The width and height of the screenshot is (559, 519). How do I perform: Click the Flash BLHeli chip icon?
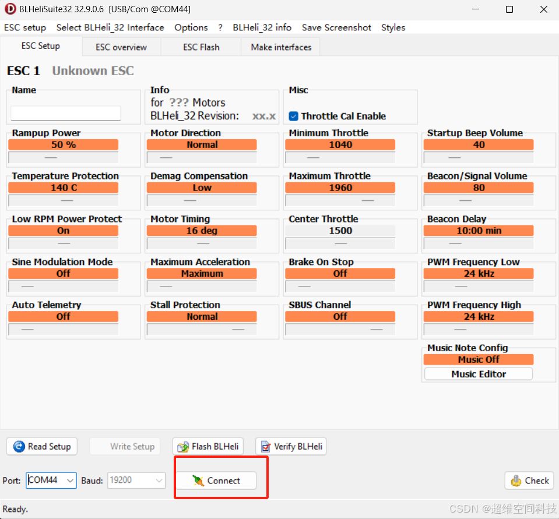pos(183,447)
